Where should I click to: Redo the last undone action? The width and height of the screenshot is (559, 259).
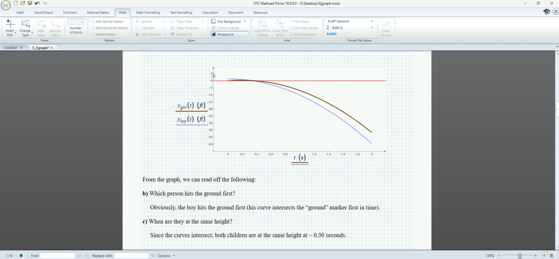(x=44, y=3)
